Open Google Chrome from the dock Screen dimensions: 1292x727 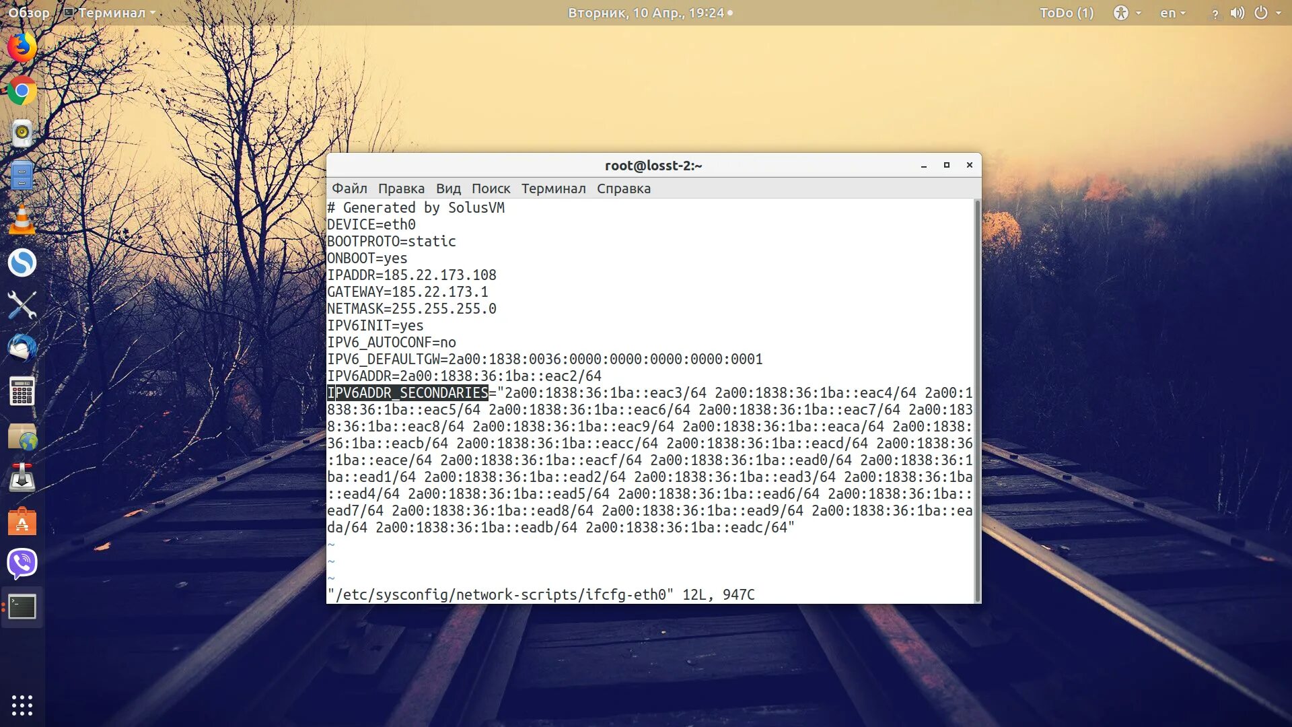tap(22, 90)
